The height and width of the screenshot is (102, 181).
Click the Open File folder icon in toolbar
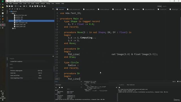click(9, 6)
